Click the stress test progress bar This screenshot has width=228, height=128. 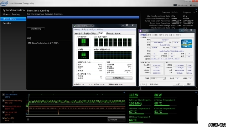click(83, 17)
